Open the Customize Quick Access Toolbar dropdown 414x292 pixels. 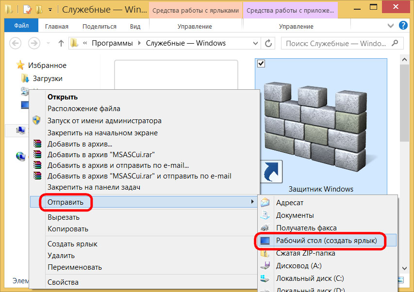pyautogui.click(x=50, y=10)
